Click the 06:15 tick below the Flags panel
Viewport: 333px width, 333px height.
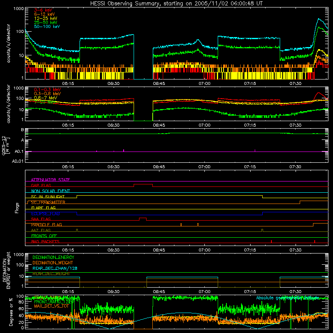[x=68, y=250]
